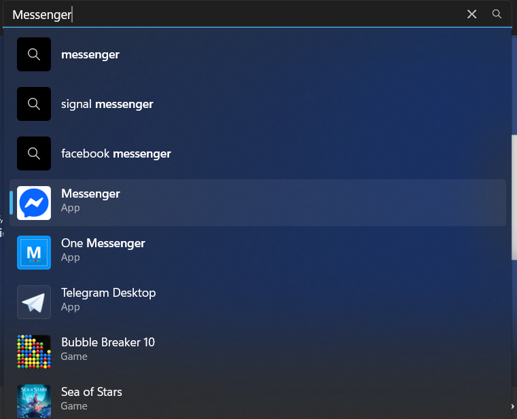
Task: Click the search magnifier icon in search bar
Action: [497, 14]
